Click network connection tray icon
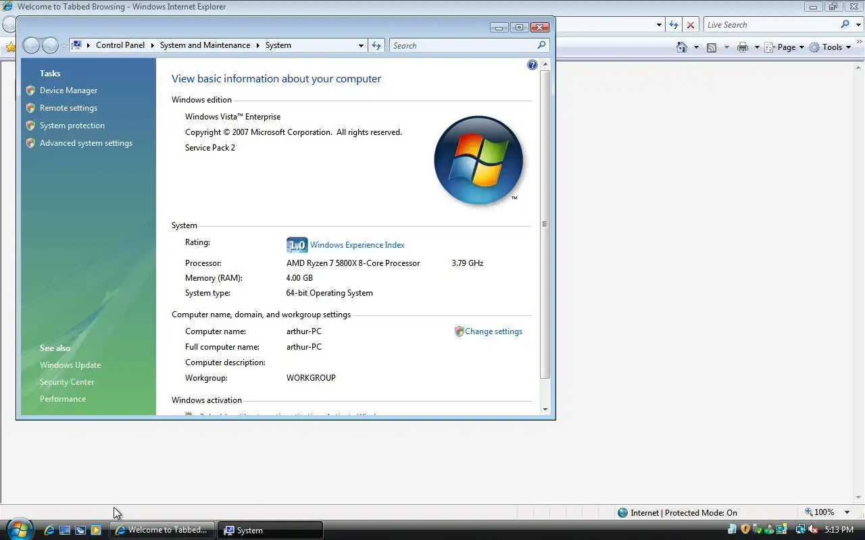 (x=801, y=529)
